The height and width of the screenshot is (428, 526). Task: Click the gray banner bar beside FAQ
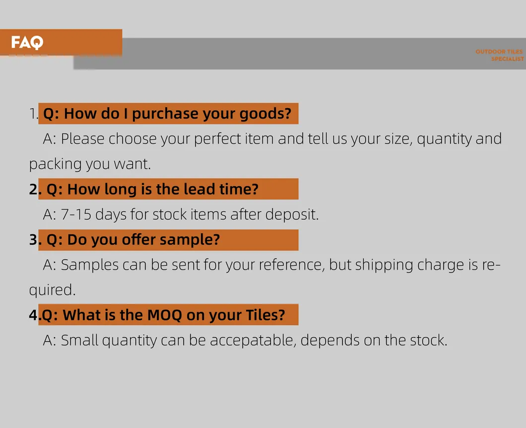coord(298,54)
